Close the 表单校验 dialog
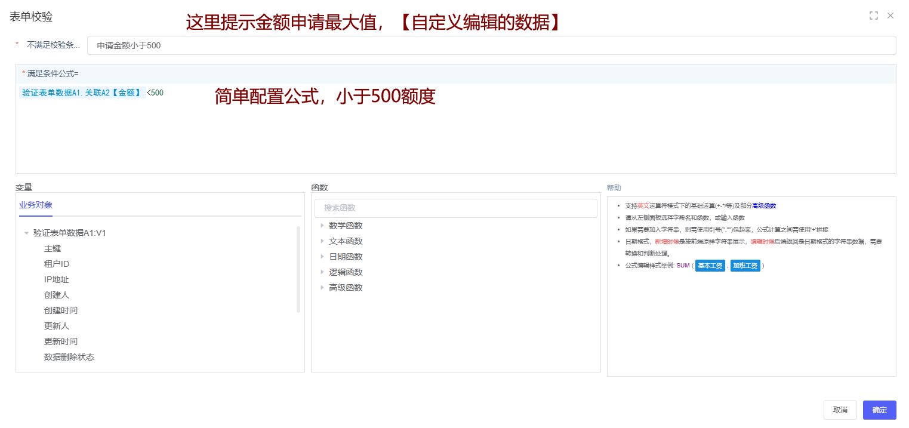Image resolution: width=909 pixels, height=428 pixels. [x=890, y=16]
